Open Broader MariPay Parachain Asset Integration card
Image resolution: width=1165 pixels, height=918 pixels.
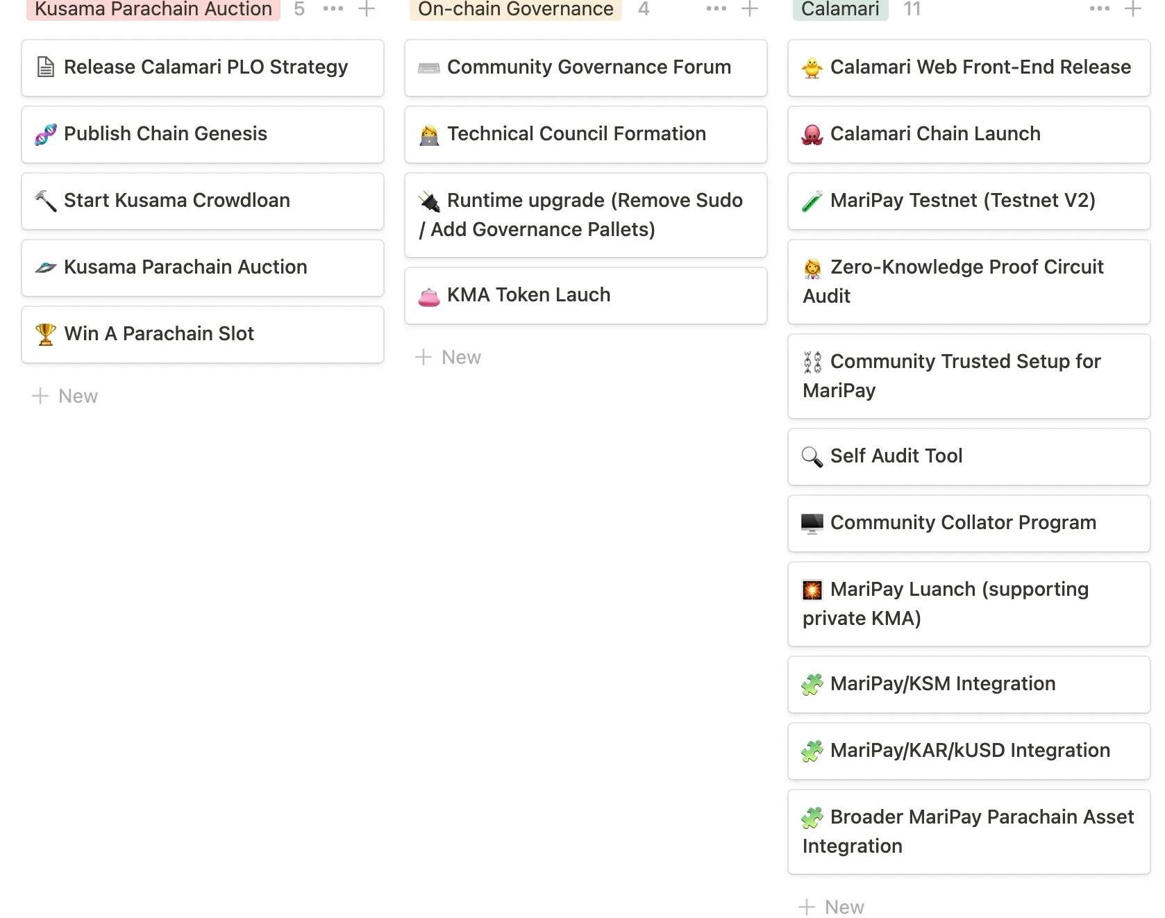tap(969, 832)
